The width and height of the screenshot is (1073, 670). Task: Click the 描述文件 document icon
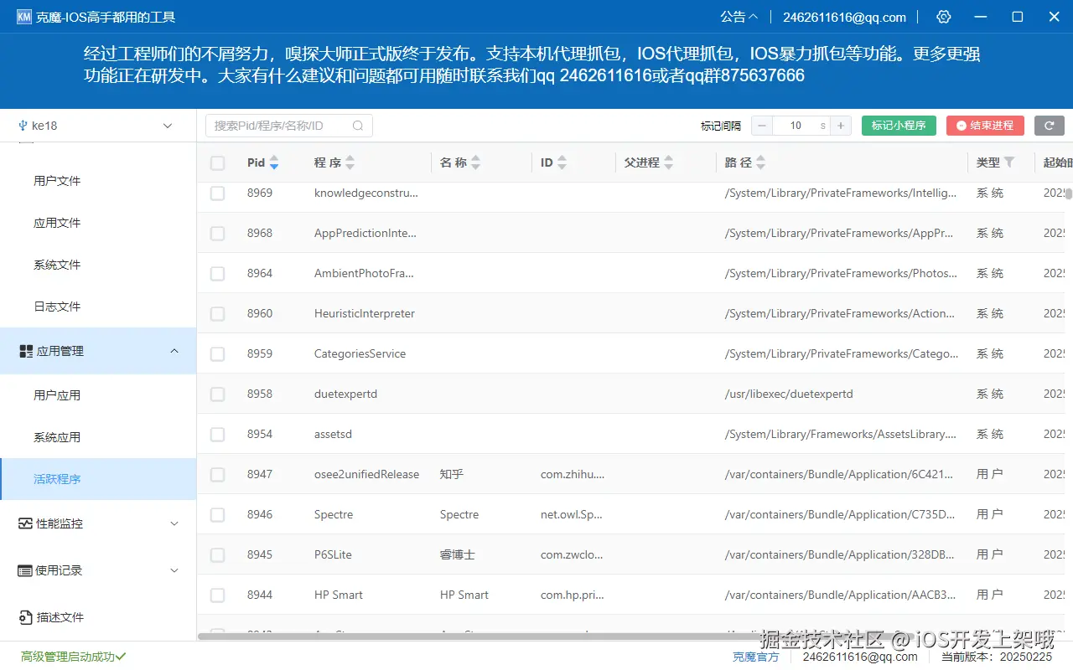[x=26, y=617]
